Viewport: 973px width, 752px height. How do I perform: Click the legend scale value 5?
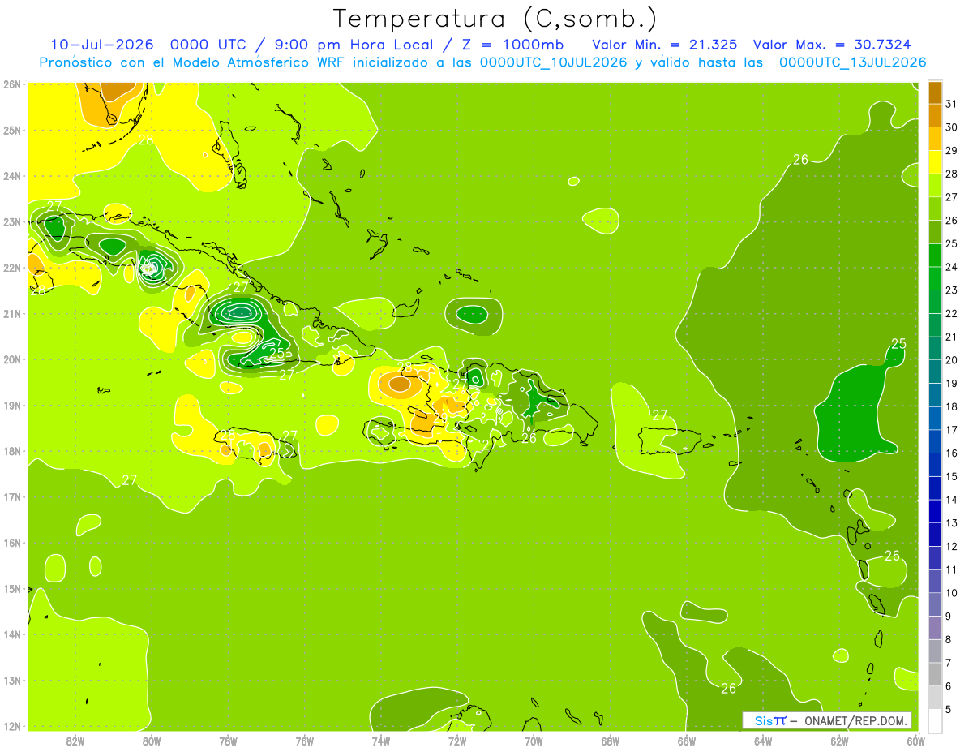tap(948, 709)
